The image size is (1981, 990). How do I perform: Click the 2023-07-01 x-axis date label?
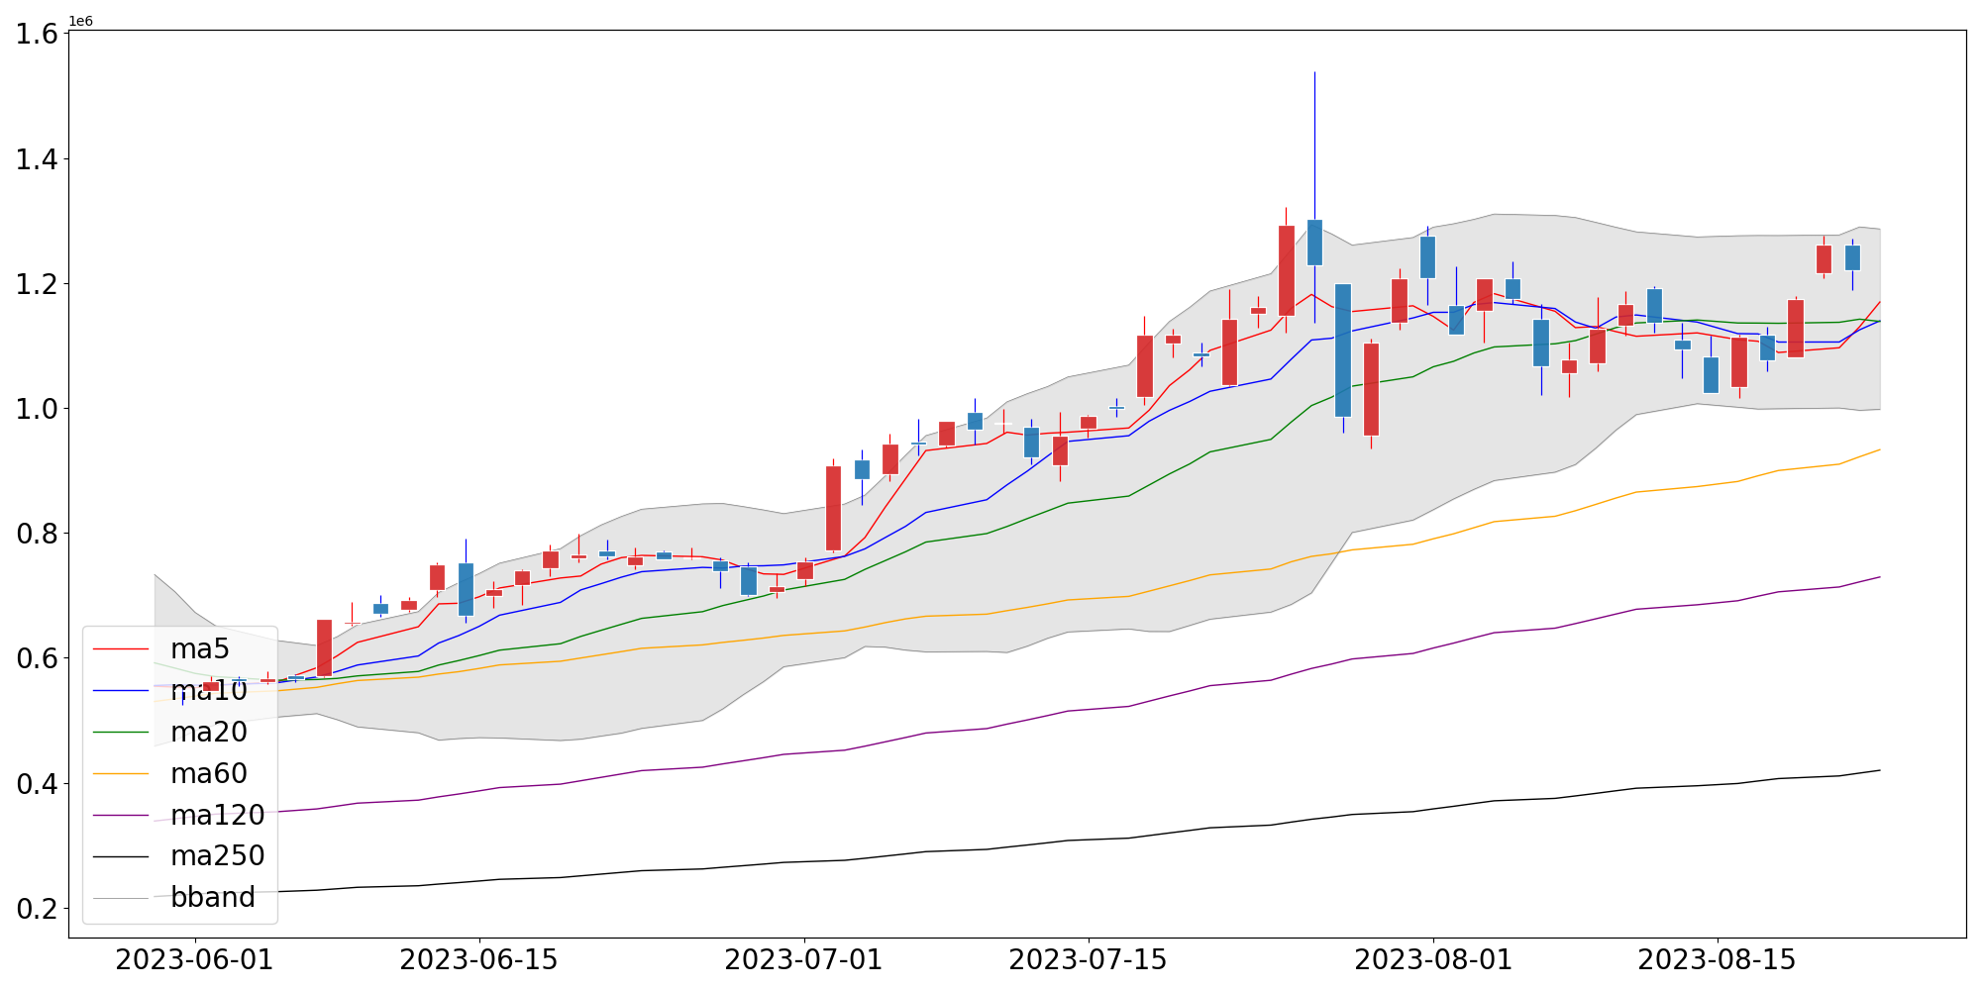pyautogui.click(x=804, y=961)
